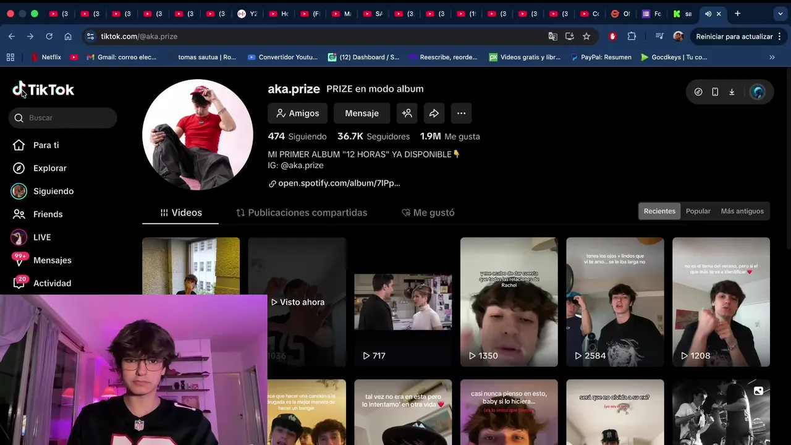The width and height of the screenshot is (791, 445).
Task: Open the account avatar in top-right pill
Action: coord(758,92)
